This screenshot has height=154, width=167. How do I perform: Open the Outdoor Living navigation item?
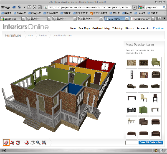tap(101, 28)
